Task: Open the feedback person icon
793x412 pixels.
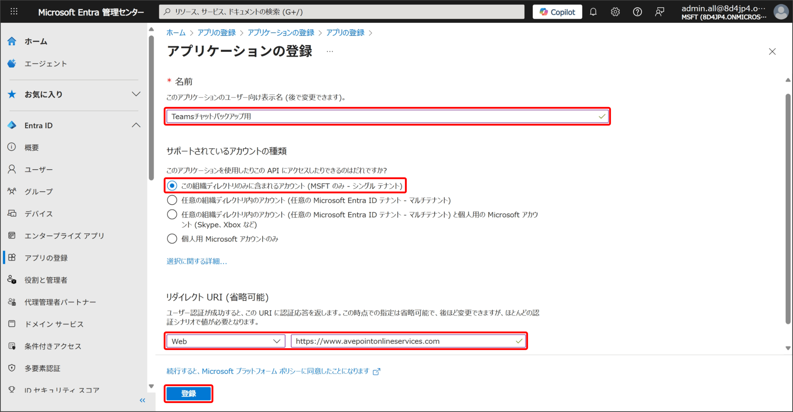Action: [x=659, y=12]
